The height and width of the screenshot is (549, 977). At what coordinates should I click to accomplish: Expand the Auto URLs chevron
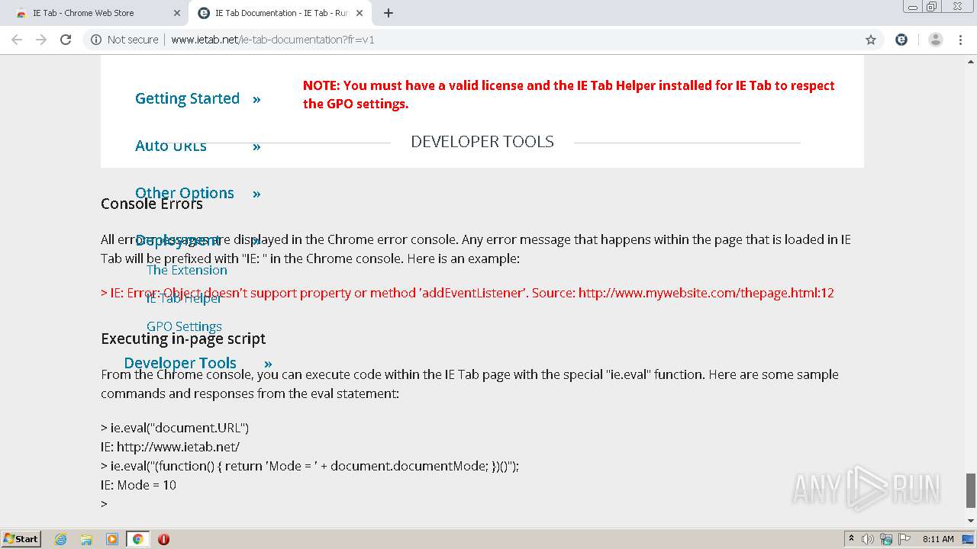tap(256, 146)
